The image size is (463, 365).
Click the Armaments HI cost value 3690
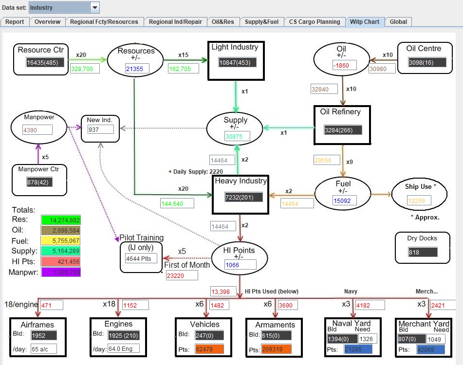pos(288,305)
